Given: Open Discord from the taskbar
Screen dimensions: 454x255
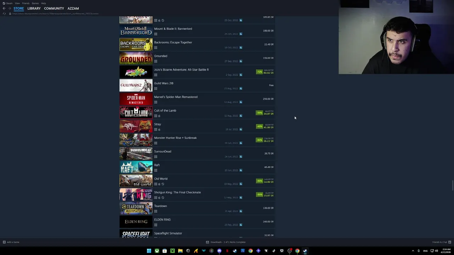Looking at the screenshot, I should click(x=219, y=251).
